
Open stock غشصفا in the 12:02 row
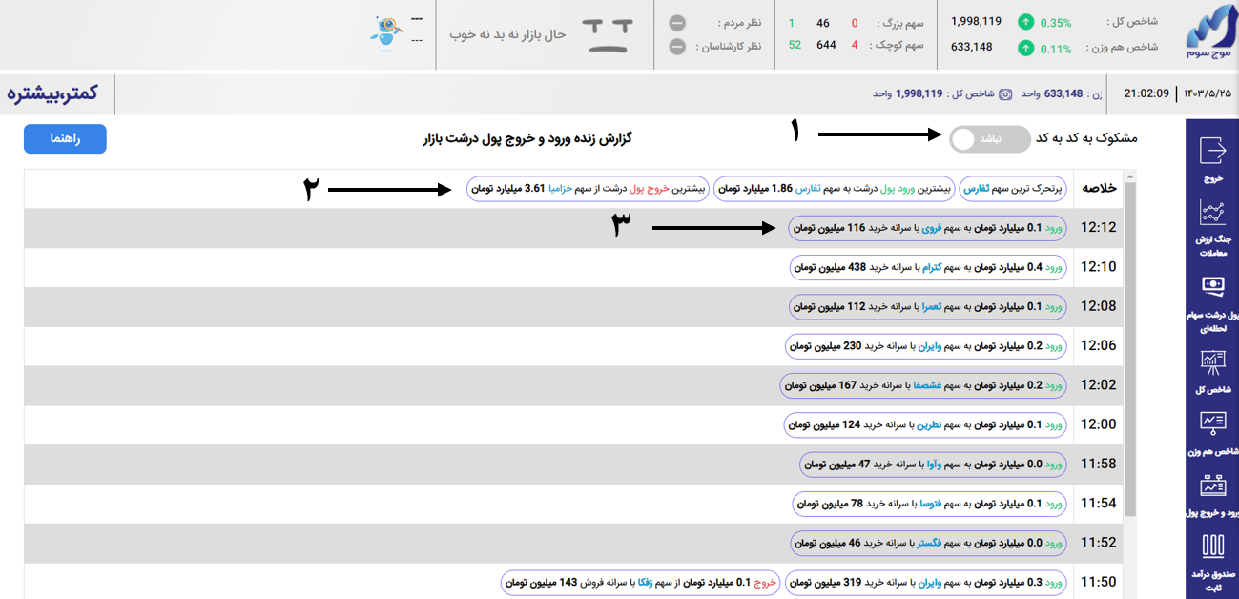click(x=926, y=384)
